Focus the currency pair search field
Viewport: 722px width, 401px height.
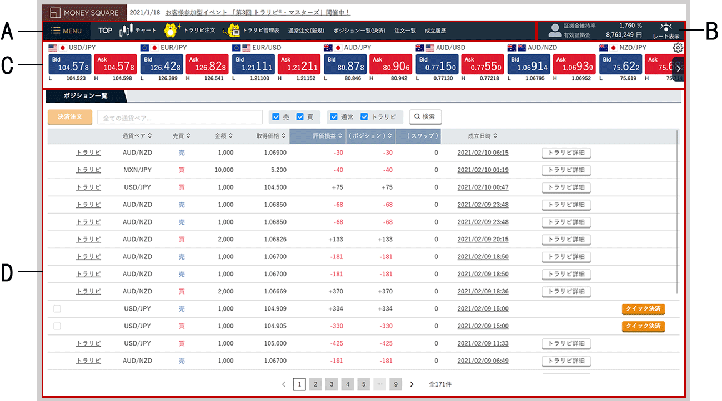[x=180, y=117]
